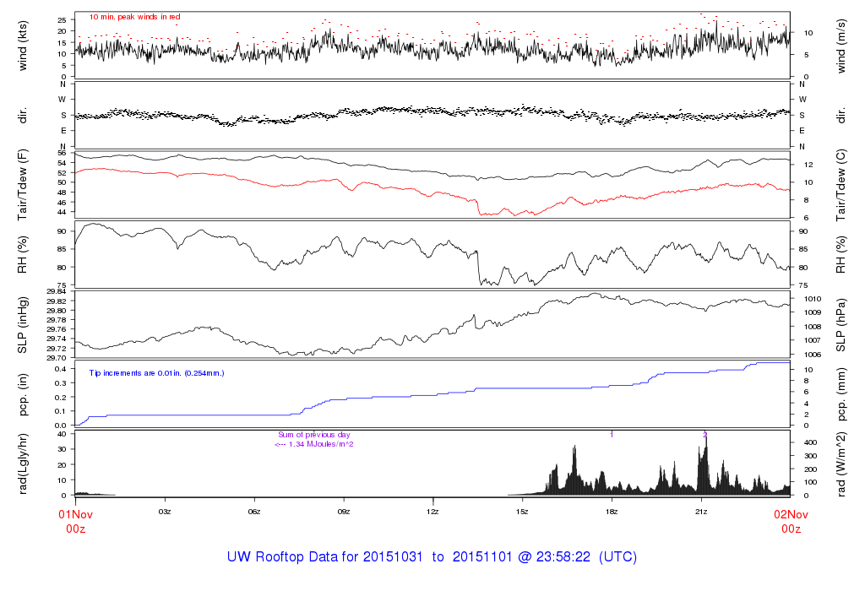The image size is (865, 591).
Task: Click the '29.84' pressure axis value
Action: tap(57, 291)
